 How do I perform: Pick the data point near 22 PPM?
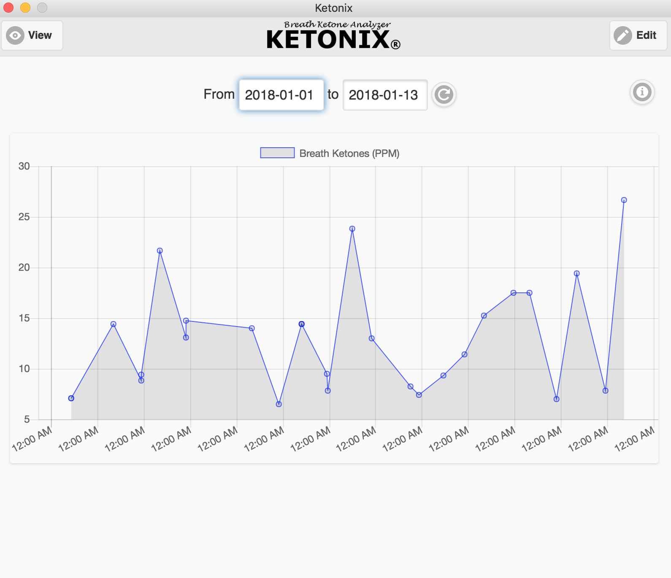160,251
